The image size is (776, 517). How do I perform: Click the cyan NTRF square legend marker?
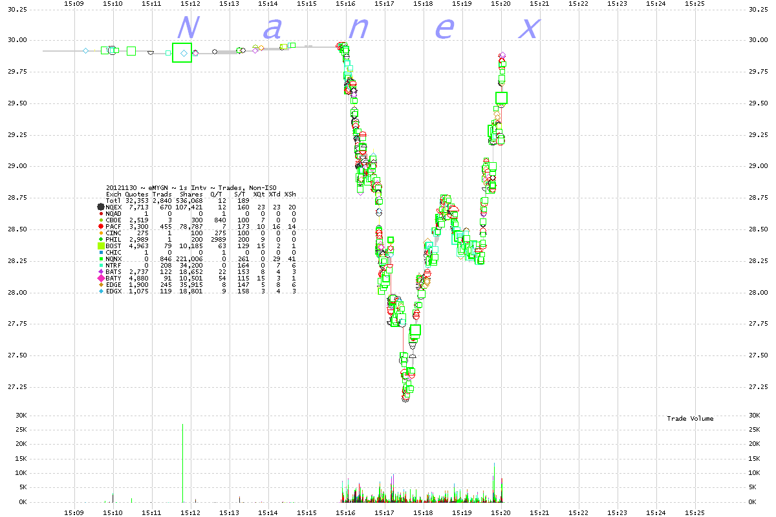pyautogui.click(x=100, y=266)
